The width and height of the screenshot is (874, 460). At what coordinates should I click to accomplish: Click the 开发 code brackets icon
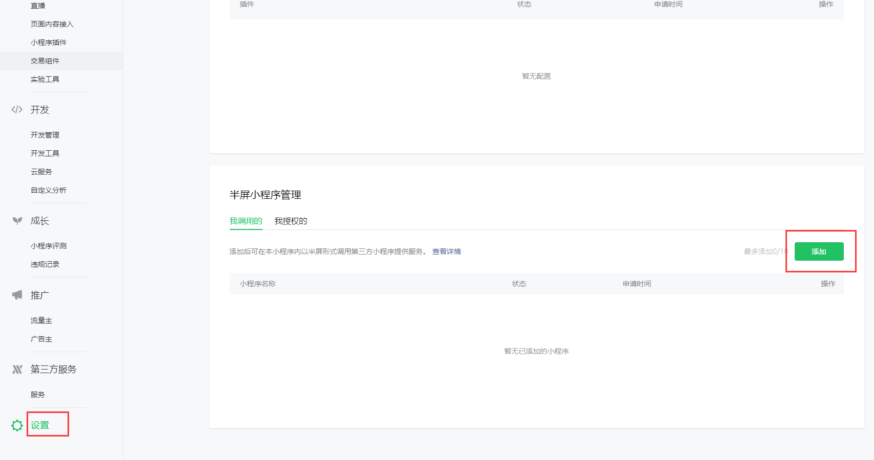(17, 109)
